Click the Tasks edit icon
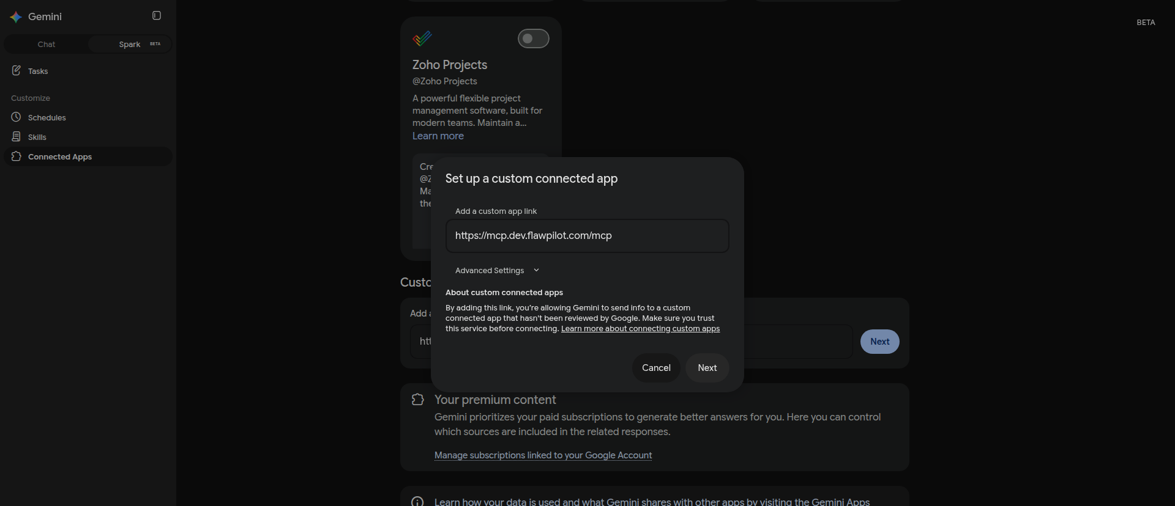This screenshot has width=1175, height=506. (17, 71)
